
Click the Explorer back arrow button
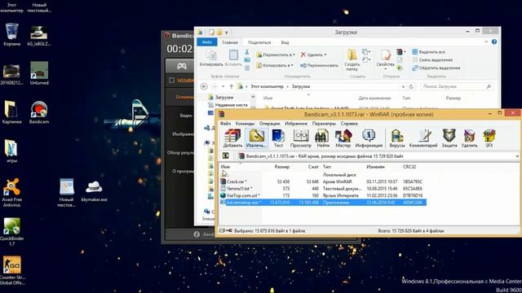click(x=204, y=86)
